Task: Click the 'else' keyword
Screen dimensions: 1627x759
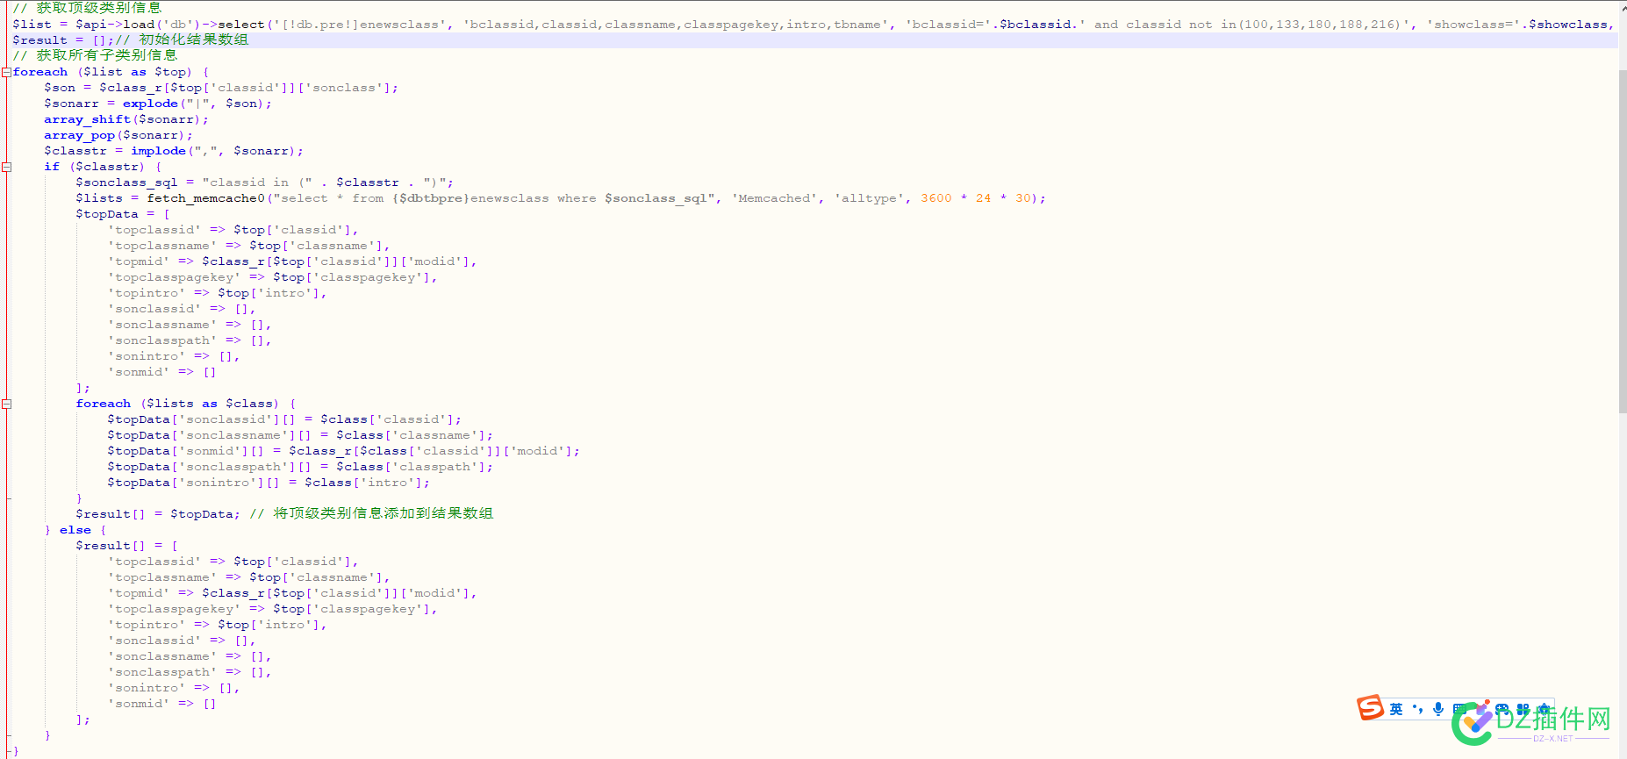Action: 75,530
